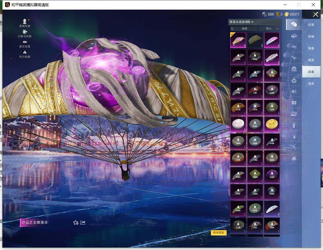Switch to 载具 tab
The height and width of the screenshot is (250, 323).
[311, 60]
